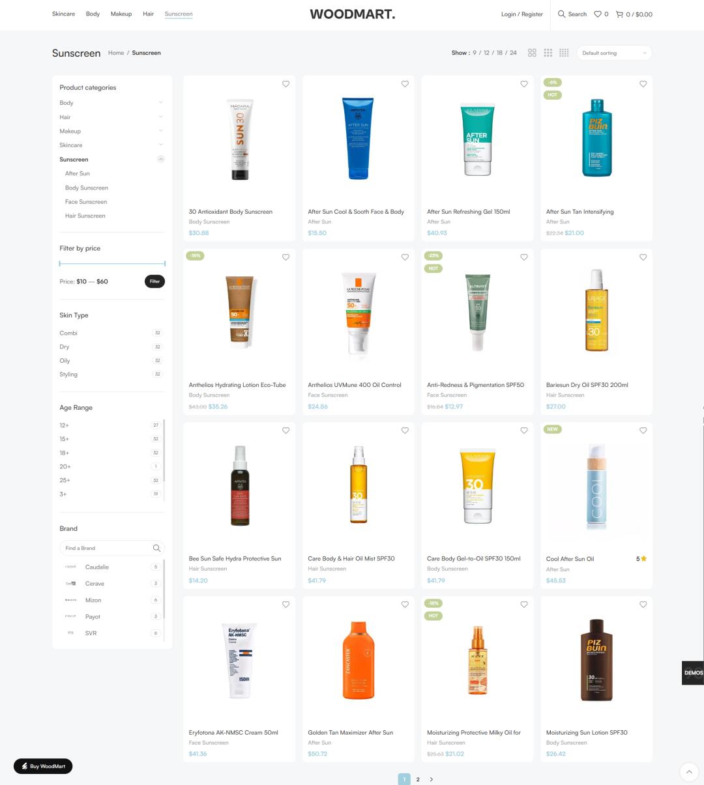The image size is (704, 785).
Task: Expand the Hair category
Action: pyautogui.click(x=161, y=117)
